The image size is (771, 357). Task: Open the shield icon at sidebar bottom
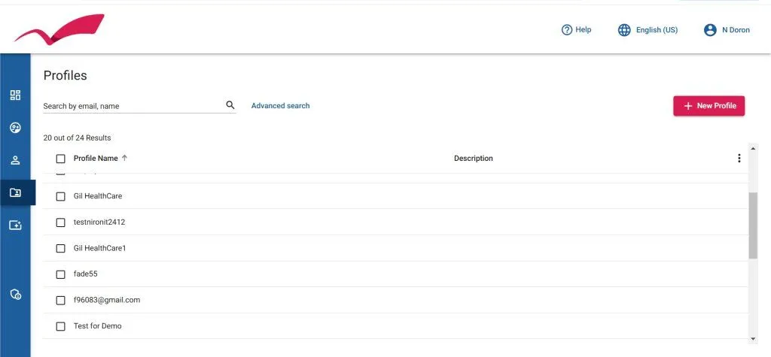(x=15, y=295)
